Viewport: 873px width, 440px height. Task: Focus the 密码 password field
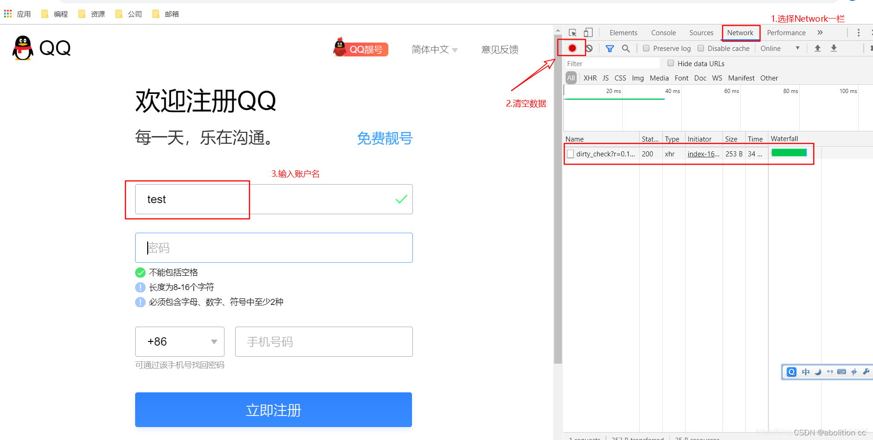pos(274,248)
